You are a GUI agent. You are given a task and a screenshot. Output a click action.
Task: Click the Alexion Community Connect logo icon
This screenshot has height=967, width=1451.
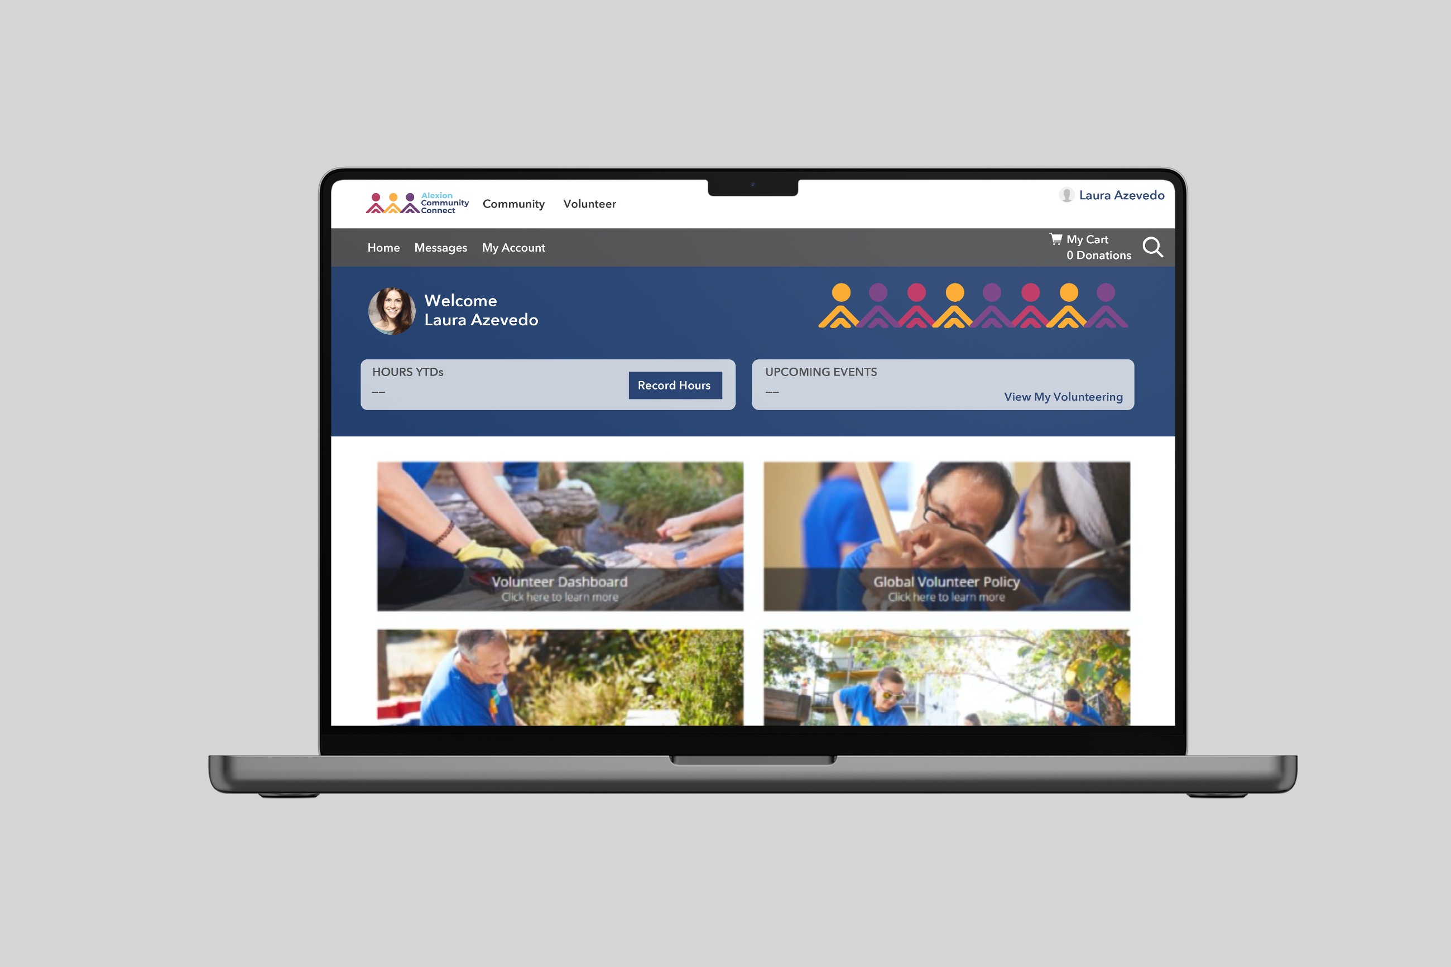(393, 204)
